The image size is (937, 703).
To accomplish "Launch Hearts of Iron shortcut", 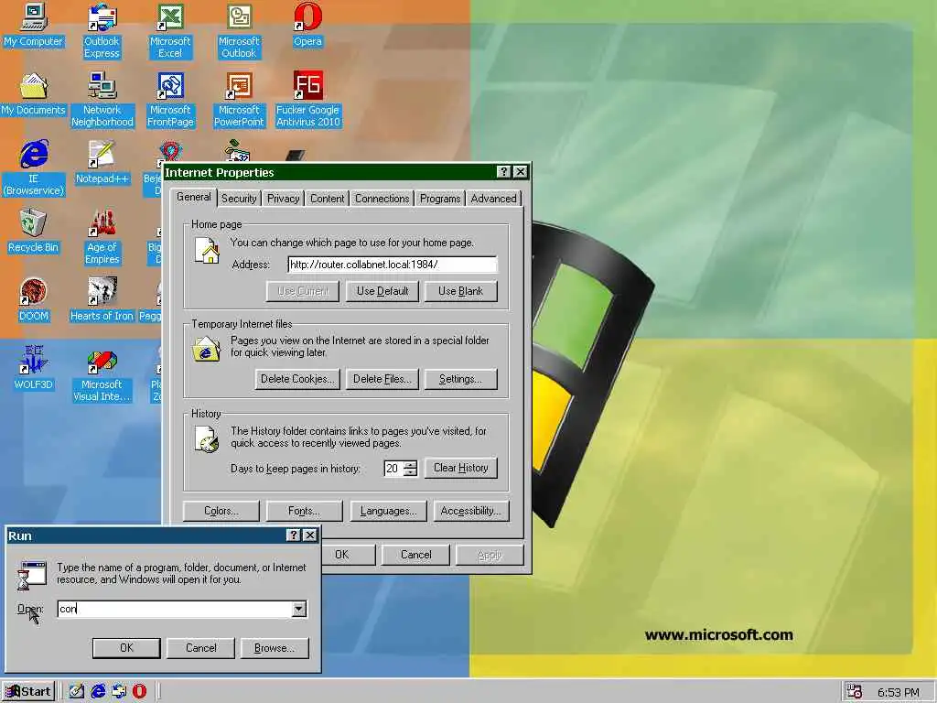I will click(x=102, y=299).
